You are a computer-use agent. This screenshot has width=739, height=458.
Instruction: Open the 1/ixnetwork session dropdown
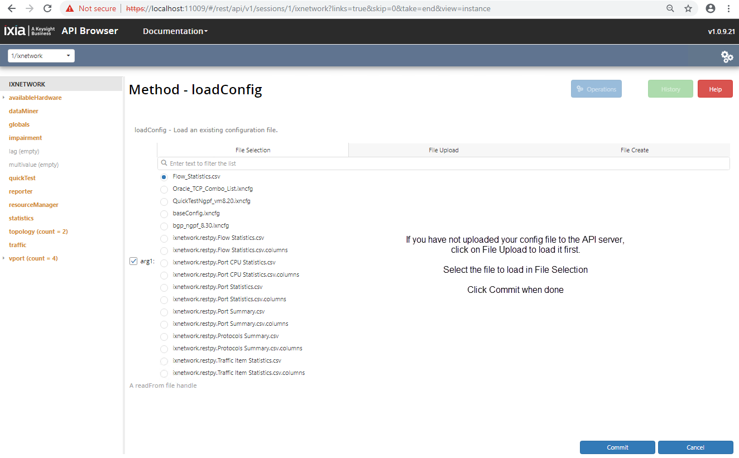[41, 56]
